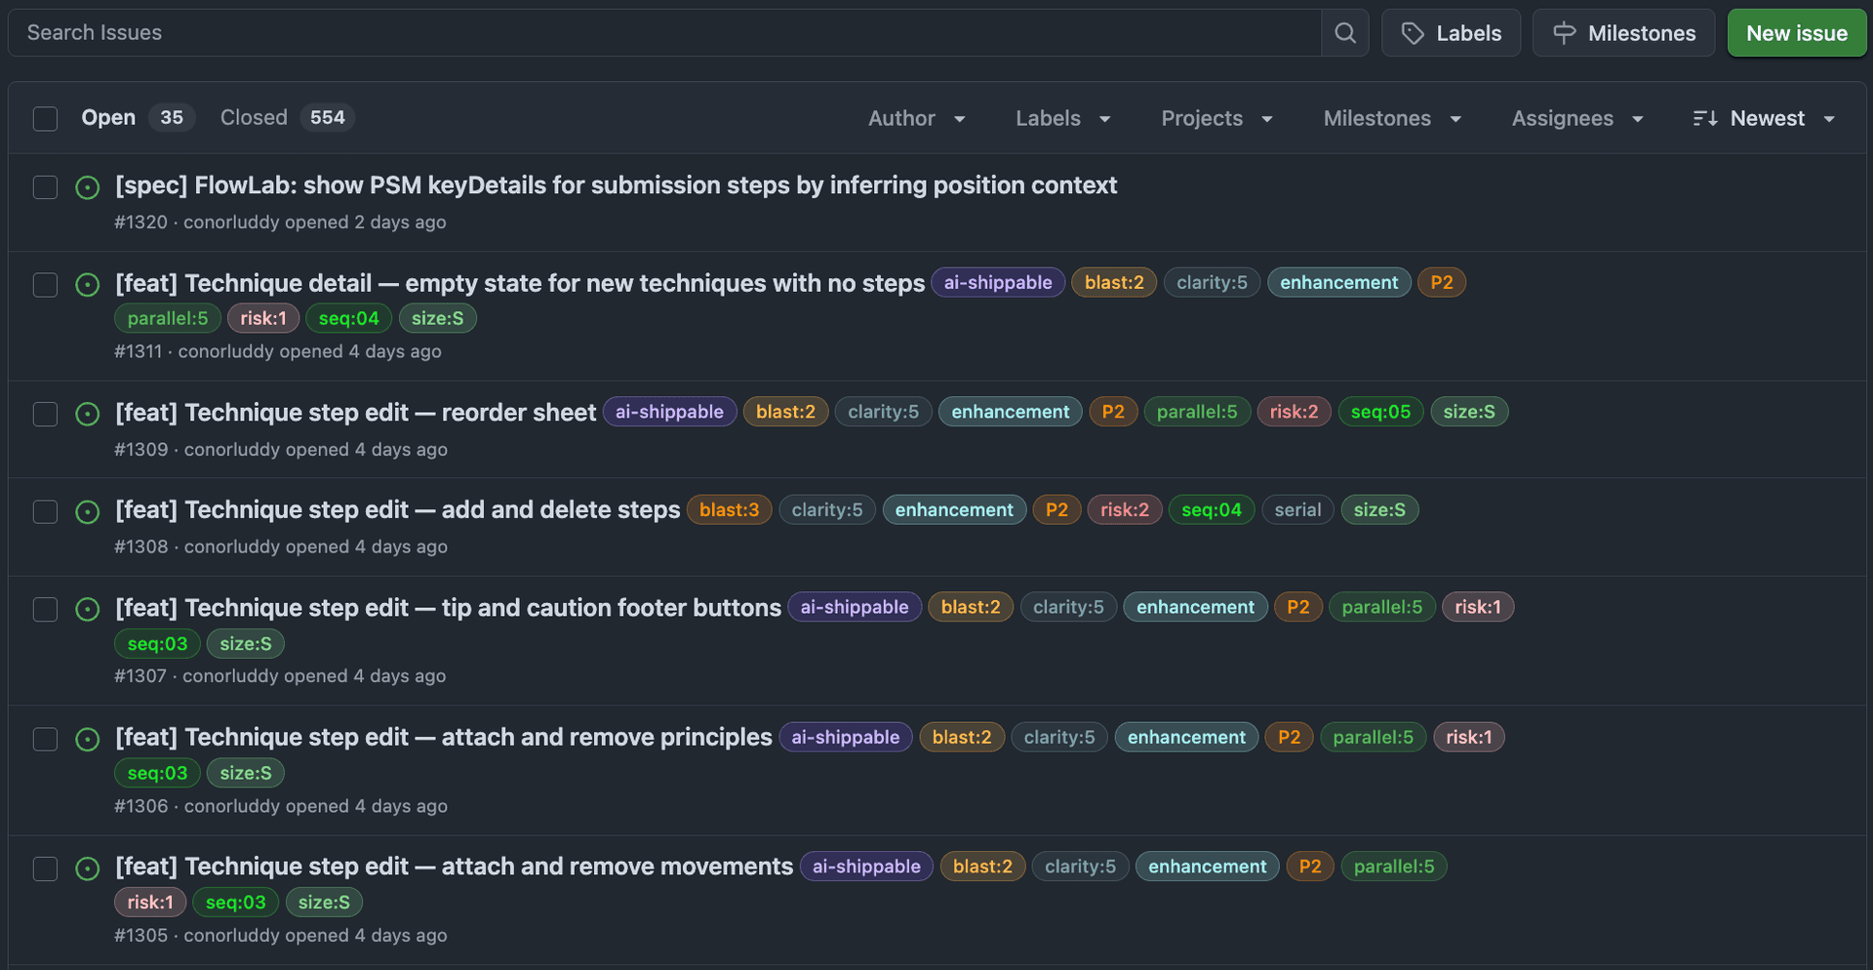Tick the select-all issues checkbox
The width and height of the screenshot is (1873, 970).
(x=45, y=119)
